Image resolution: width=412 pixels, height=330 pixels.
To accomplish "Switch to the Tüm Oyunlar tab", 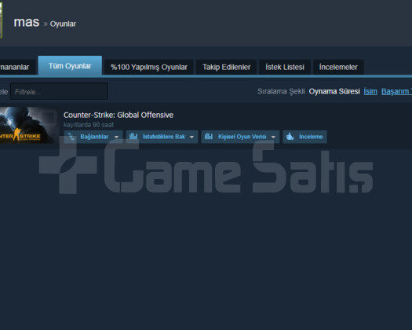I will click(x=70, y=65).
